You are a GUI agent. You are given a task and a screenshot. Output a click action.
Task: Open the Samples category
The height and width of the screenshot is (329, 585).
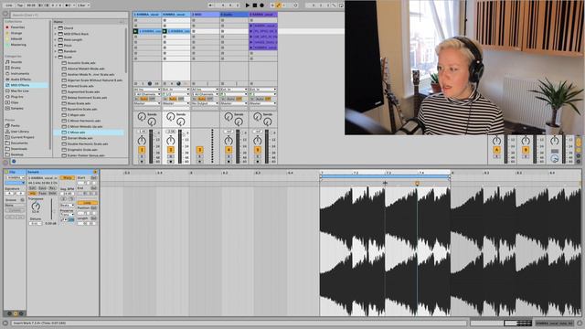pyautogui.click(x=16, y=108)
